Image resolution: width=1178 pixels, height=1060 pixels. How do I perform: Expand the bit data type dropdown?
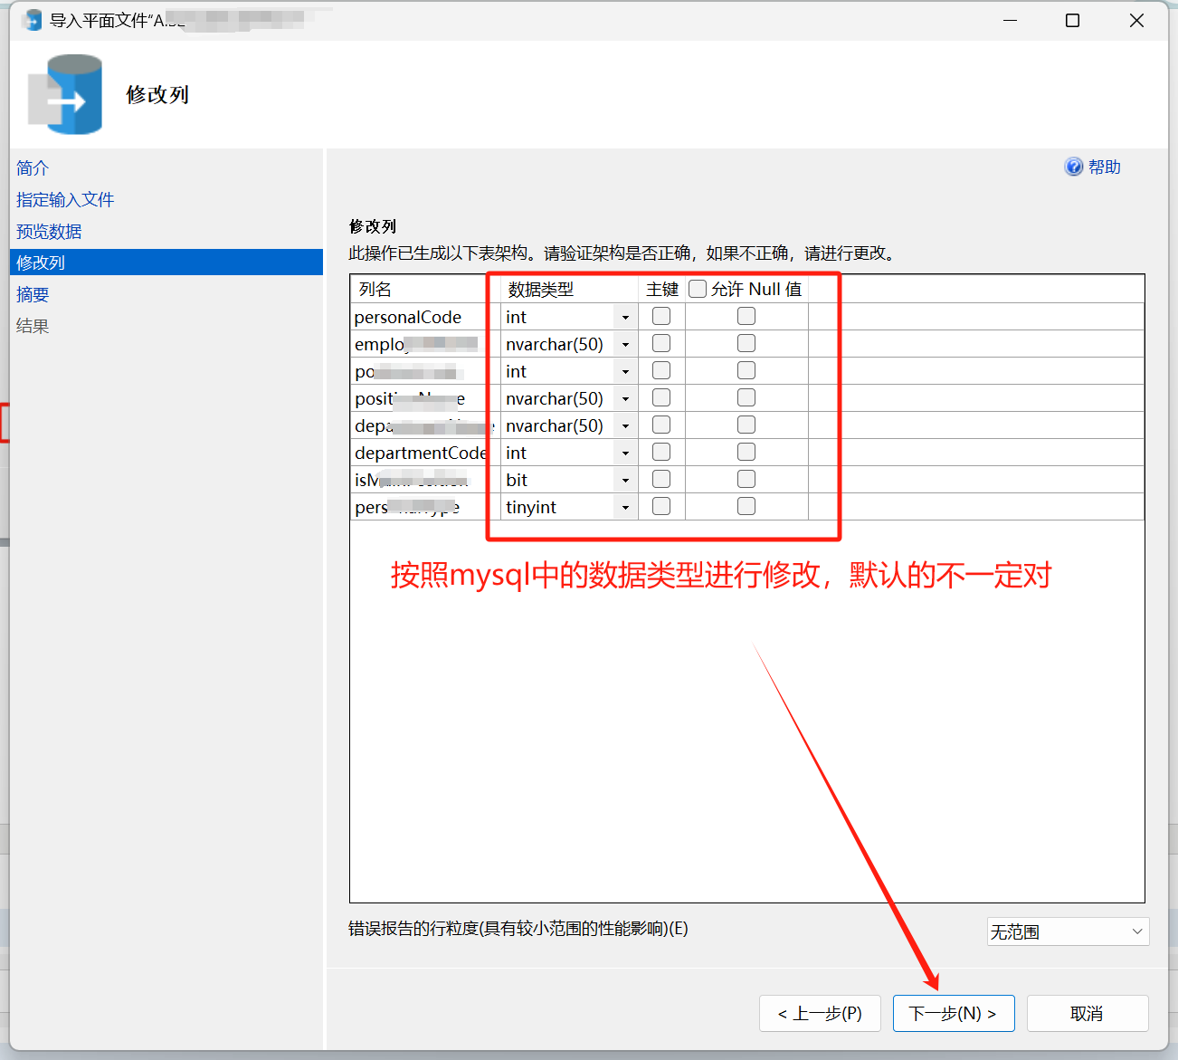click(625, 480)
